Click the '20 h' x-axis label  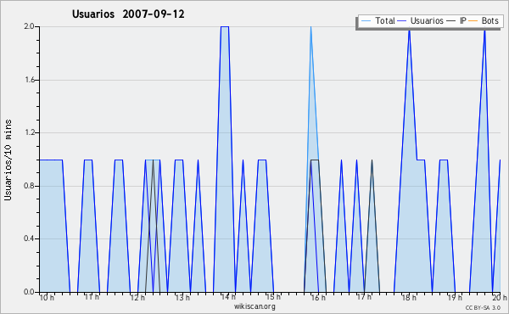(500, 297)
